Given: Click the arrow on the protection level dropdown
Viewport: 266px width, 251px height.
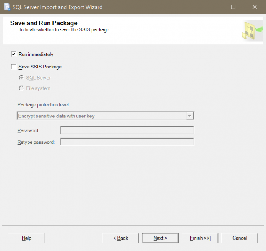Looking at the screenshot, I should pyautogui.click(x=189, y=116).
